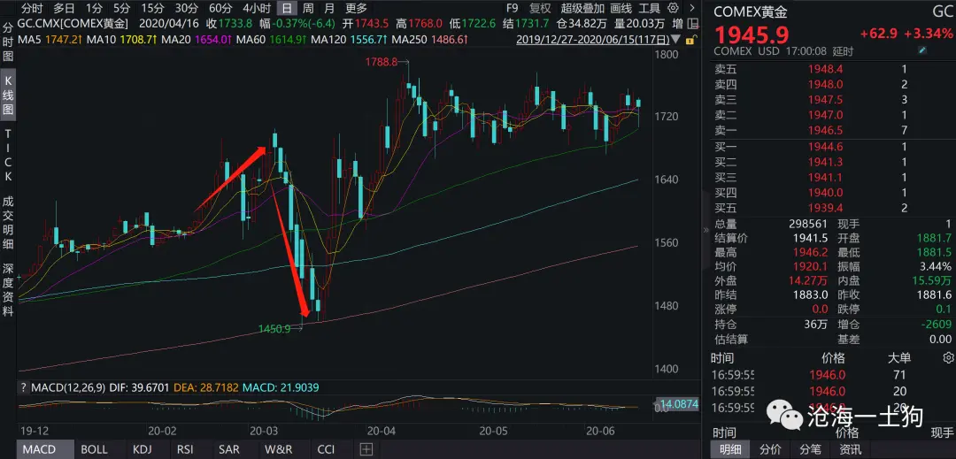Image resolution: width=956 pixels, height=459 pixels.
Task: Switch to 多日 timeframe
Action: [64, 9]
